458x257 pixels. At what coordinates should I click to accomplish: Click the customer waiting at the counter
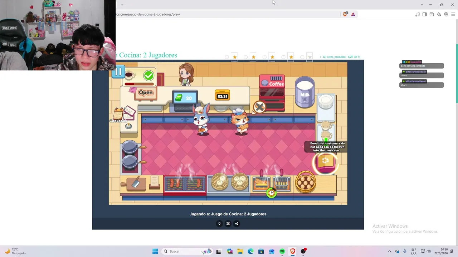pyautogui.click(x=186, y=75)
